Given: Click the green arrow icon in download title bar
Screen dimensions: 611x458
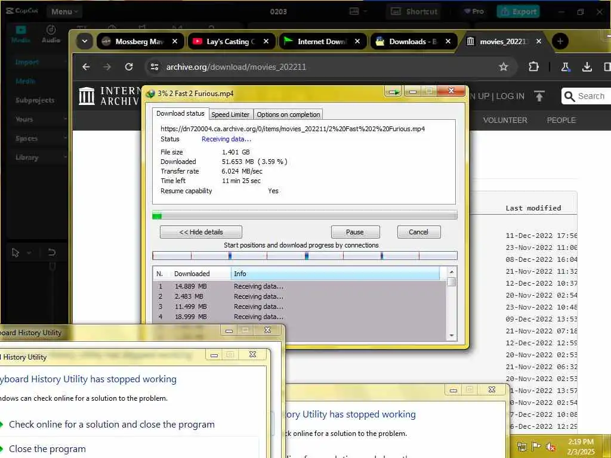Looking at the screenshot, I should click(393, 92).
